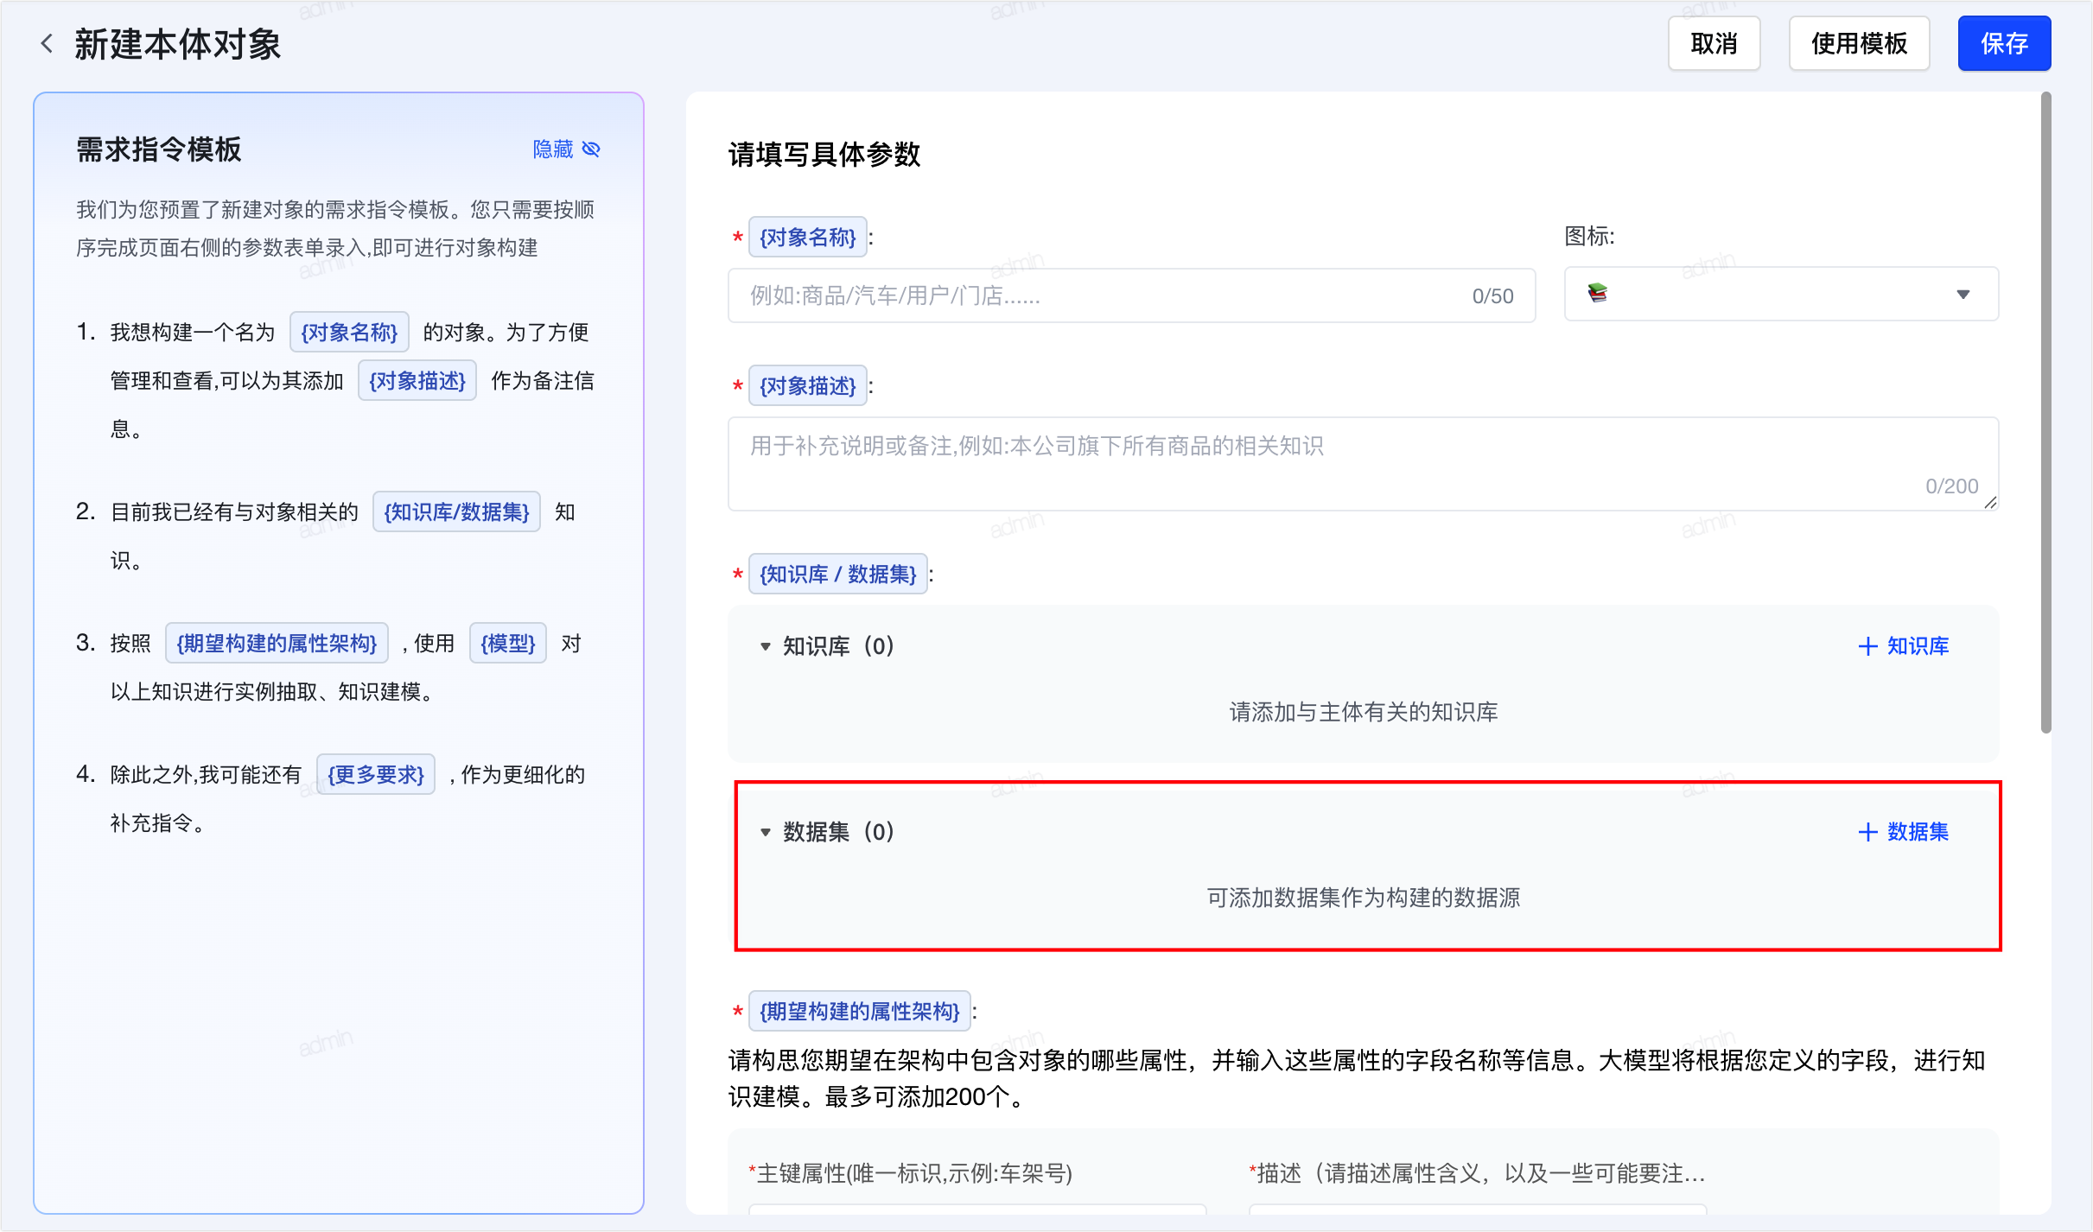
Task: Click 可添加数据集作为构建的数据源 hint text
Action: 1364,898
